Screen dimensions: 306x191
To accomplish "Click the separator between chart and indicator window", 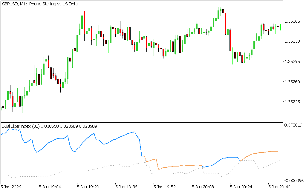I will 142,122.
